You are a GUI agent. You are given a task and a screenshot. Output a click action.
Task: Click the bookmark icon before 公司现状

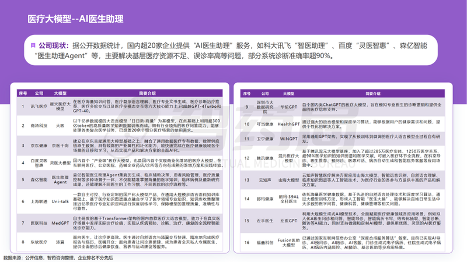click(x=33, y=45)
